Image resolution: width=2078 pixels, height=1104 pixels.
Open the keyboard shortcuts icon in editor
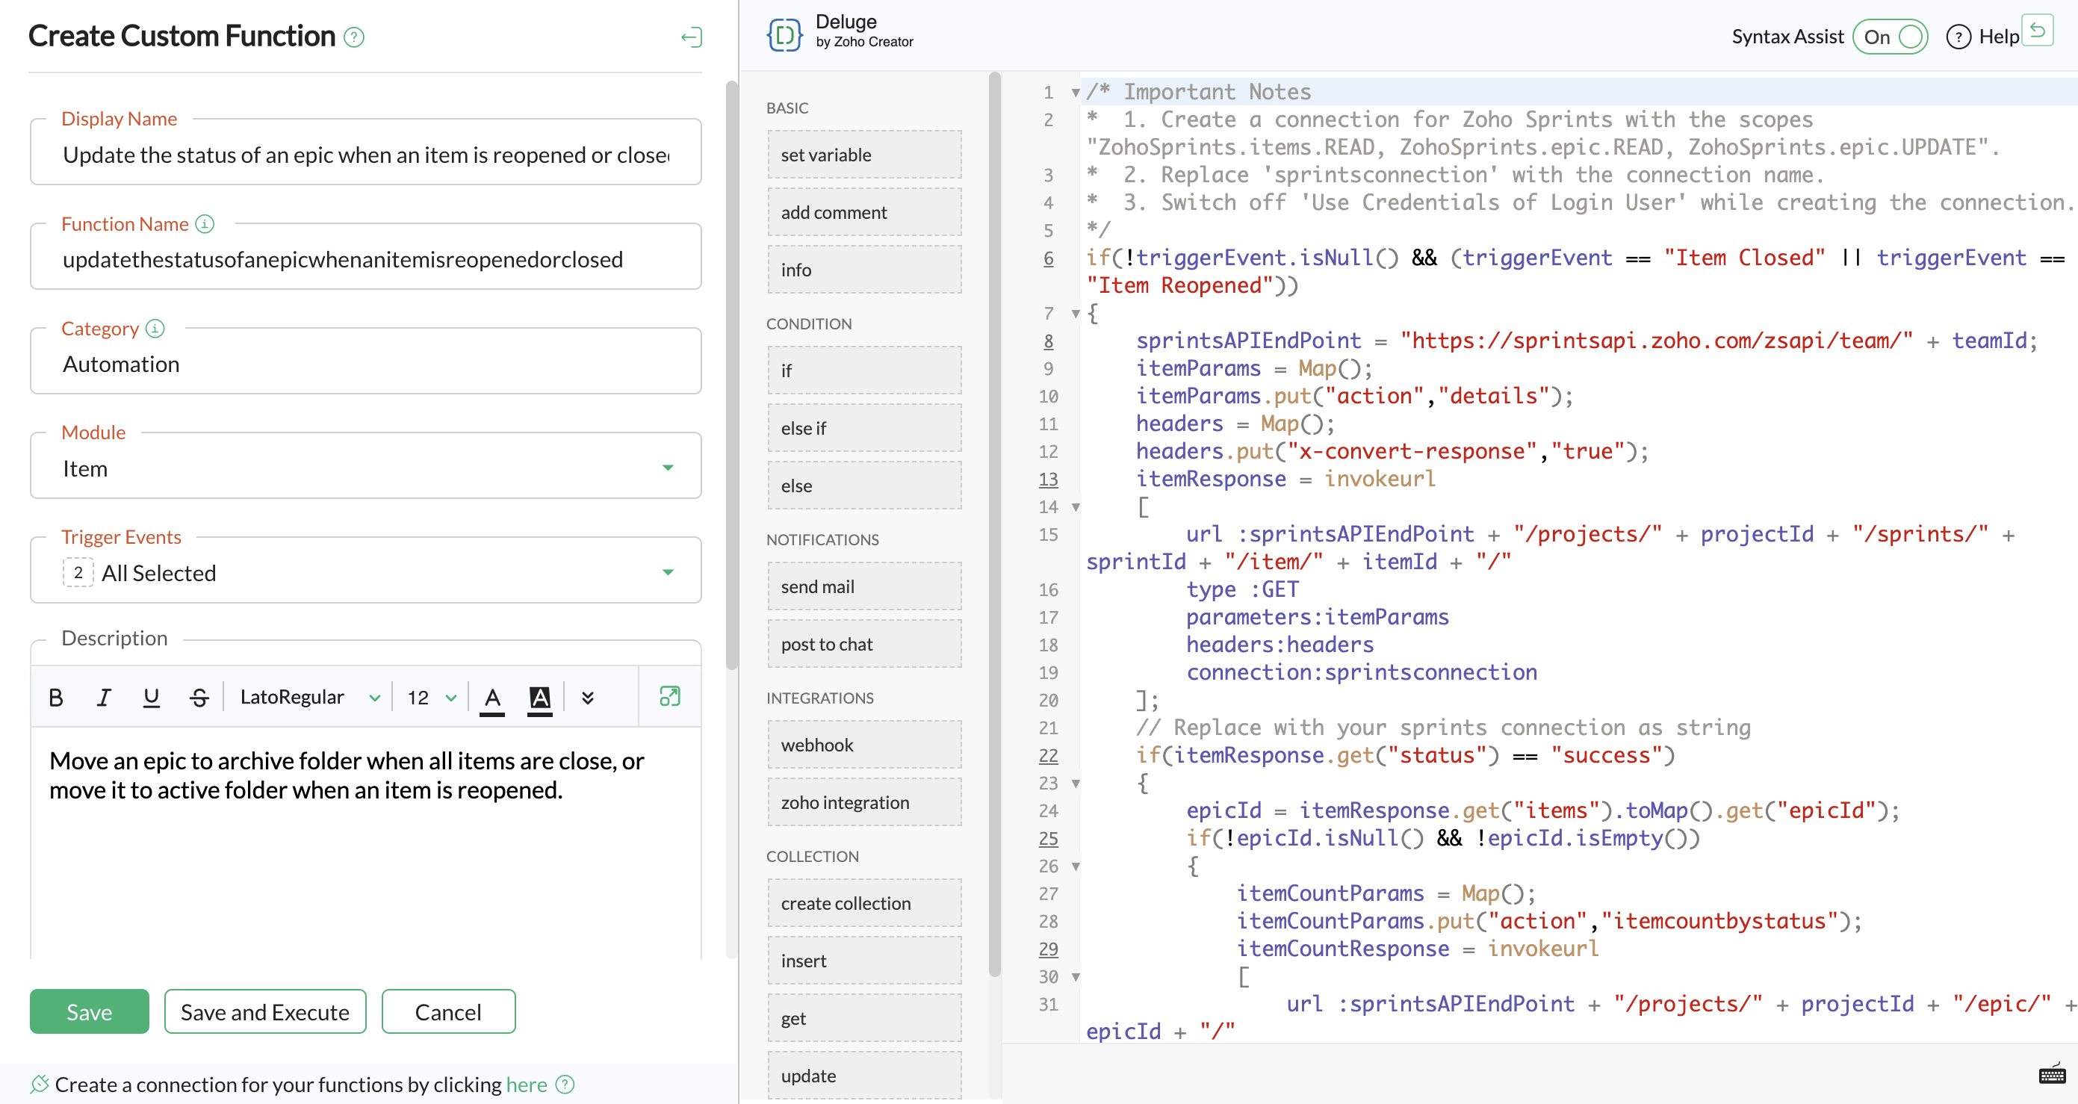(2051, 1075)
